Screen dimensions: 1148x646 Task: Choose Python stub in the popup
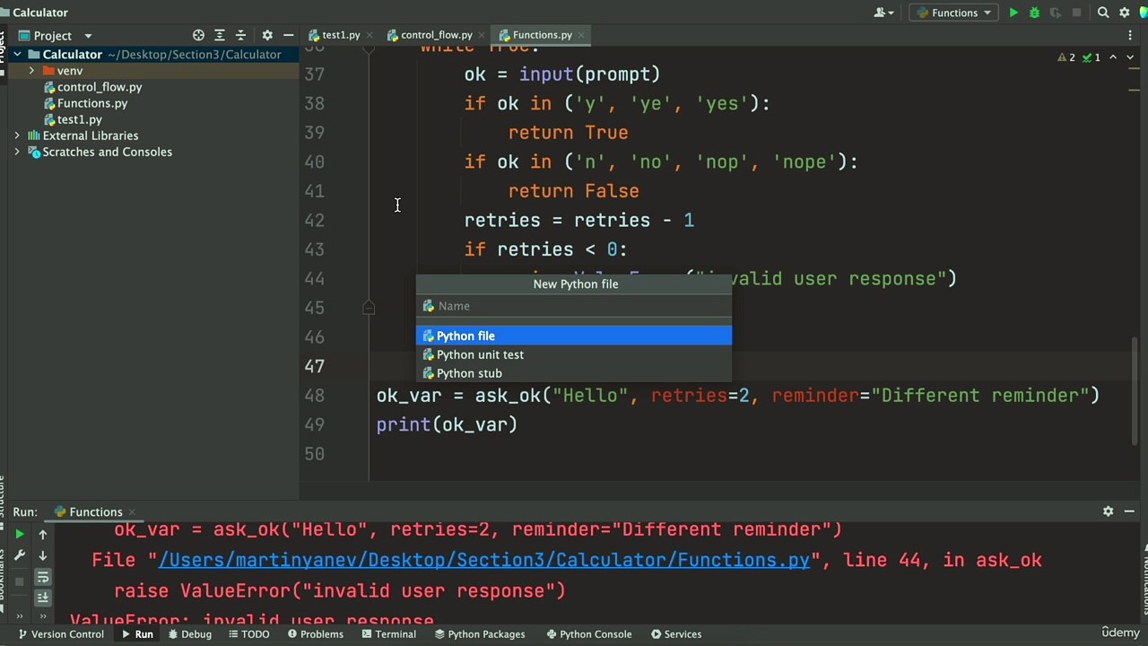click(x=574, y=373)
